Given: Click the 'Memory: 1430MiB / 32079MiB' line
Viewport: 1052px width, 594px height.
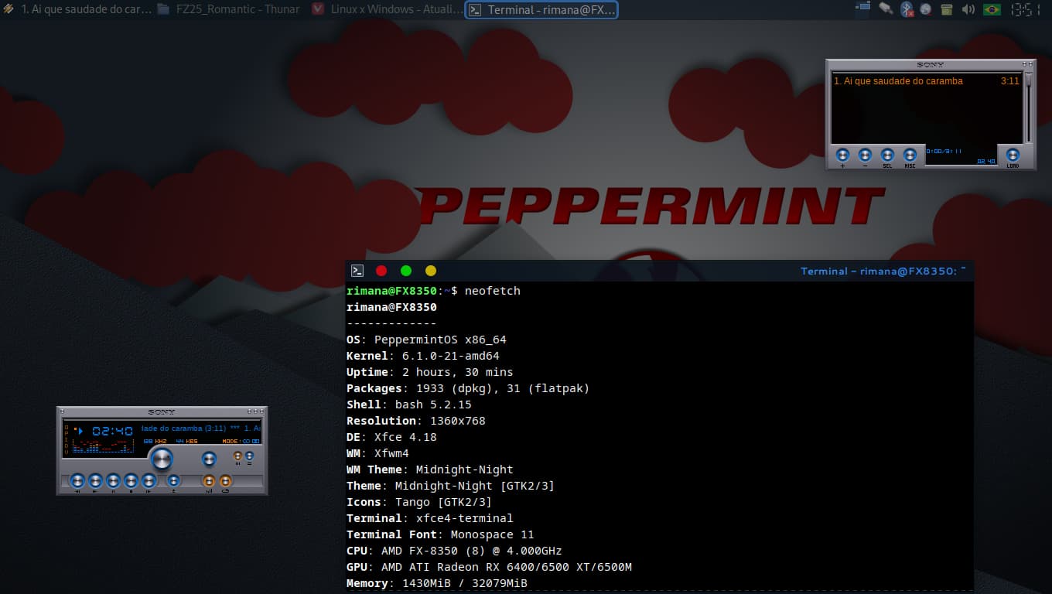Looking at the screenshot, I should point(437,583).
